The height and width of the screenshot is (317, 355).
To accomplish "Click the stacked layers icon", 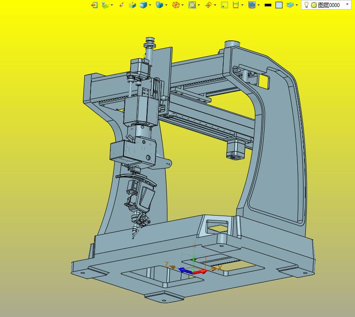I will [x=290, y=5].
